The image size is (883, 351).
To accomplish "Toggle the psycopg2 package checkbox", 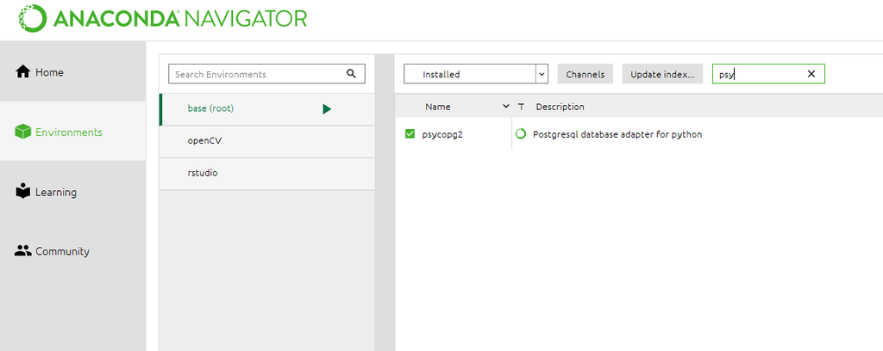I will (x=410, y=134).
